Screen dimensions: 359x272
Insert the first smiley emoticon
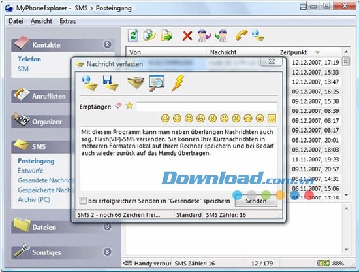(x=165, y=118)
